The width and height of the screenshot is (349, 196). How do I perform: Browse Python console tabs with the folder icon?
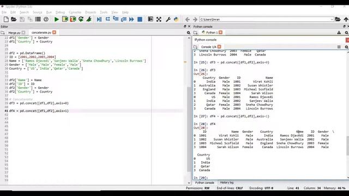pos(195,33)
